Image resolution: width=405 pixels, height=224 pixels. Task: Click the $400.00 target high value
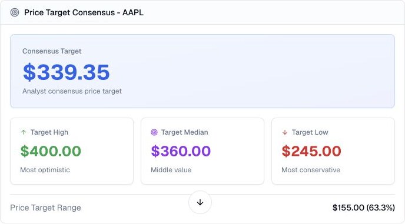click(51, 151)
